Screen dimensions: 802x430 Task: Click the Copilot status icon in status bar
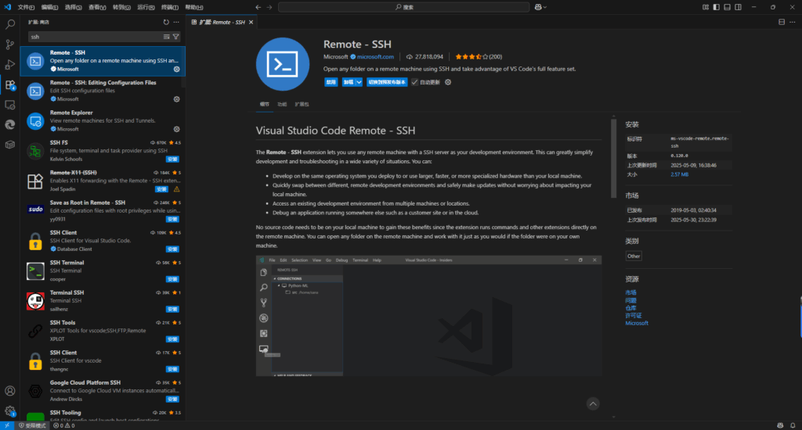(x=780, y=425)
